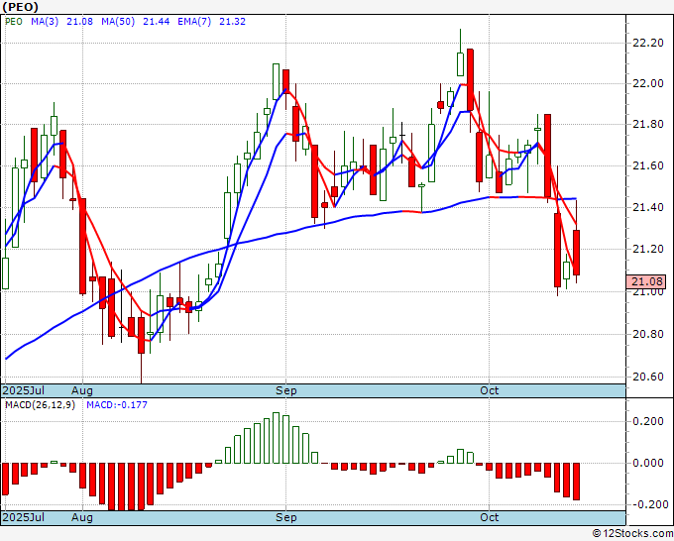The image size is (674, 541).
Task: Click the (PEO) chart title
Action: (x=20, y=7)
